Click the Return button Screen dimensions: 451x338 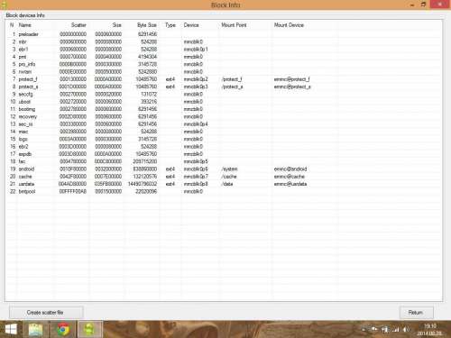[x=416, y=313]
